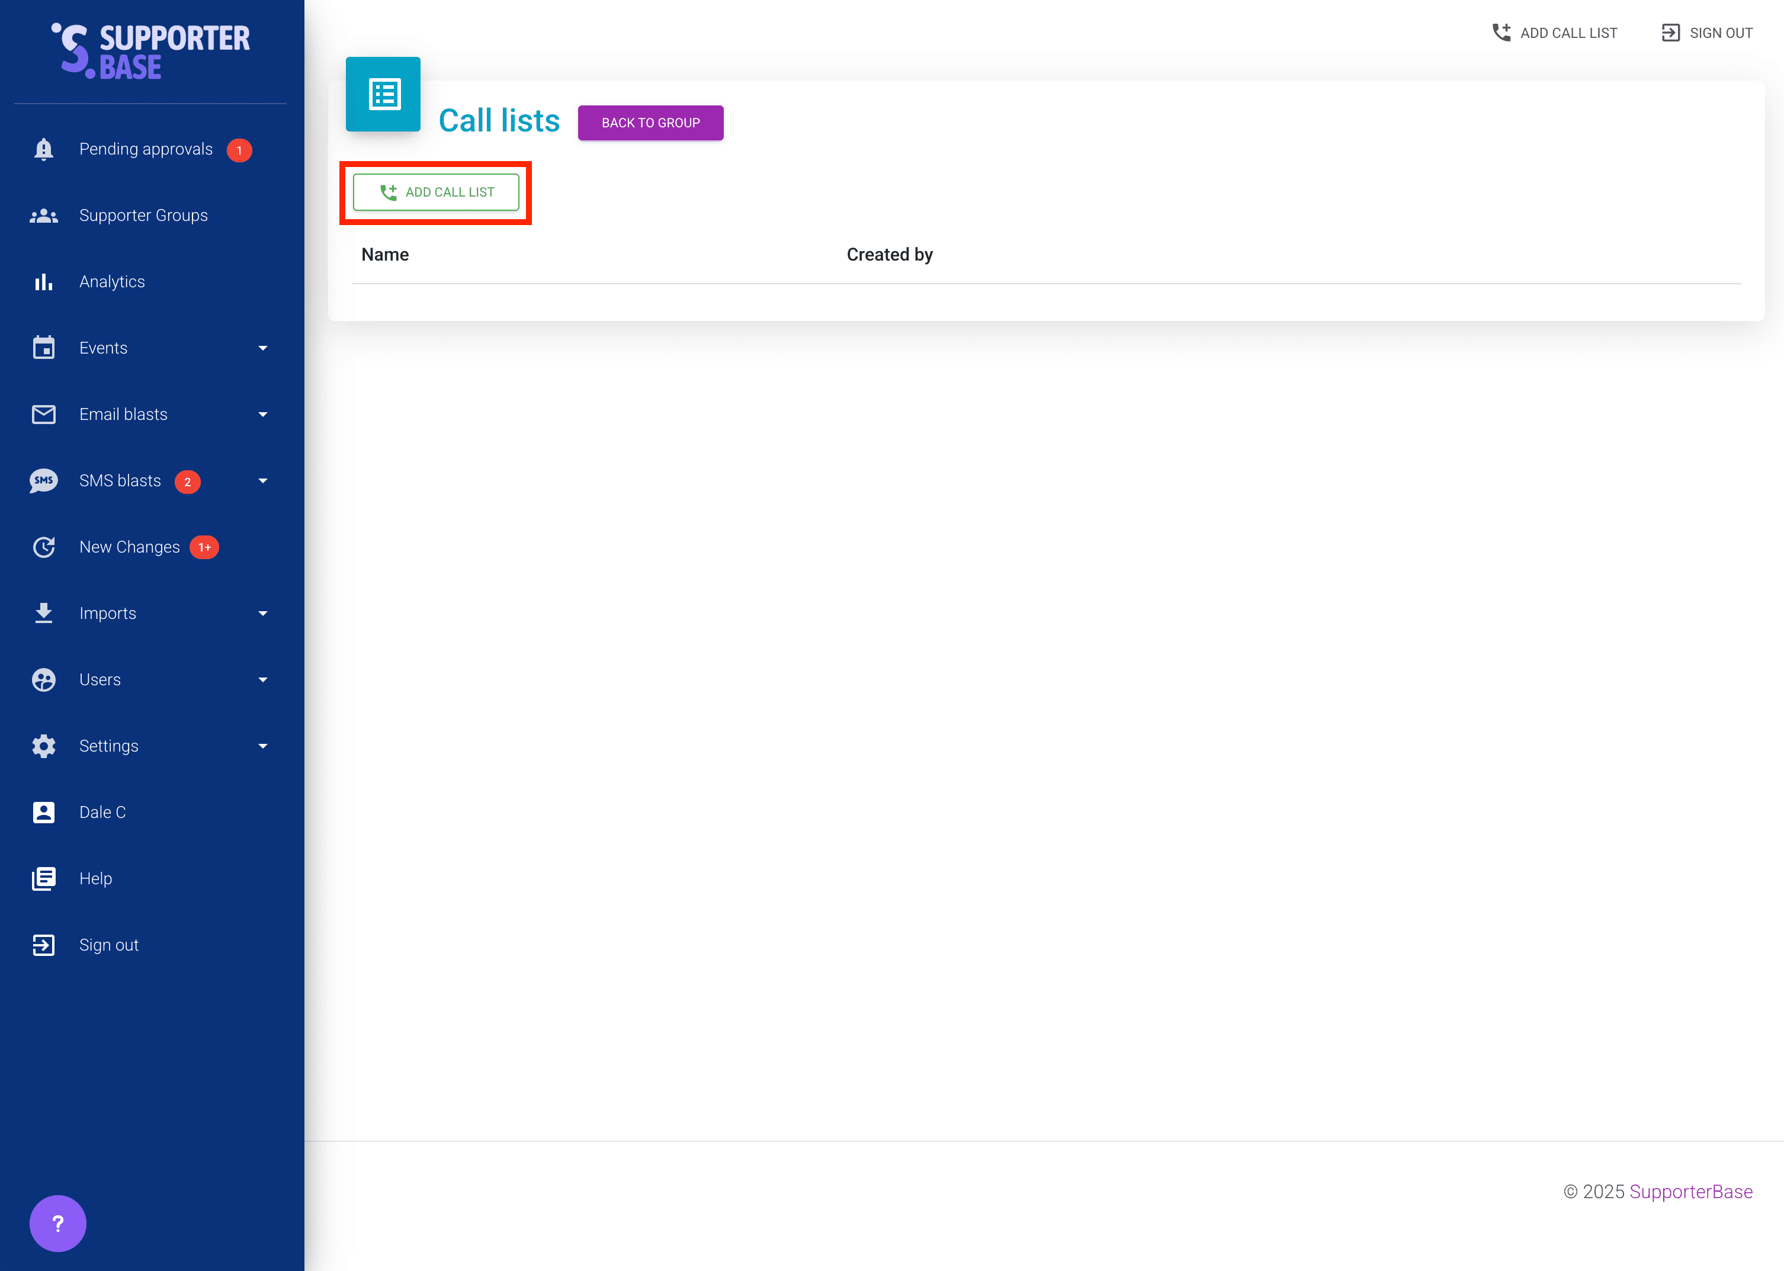
Task: Open the SupporterBase footer link
Action: 1690,1192
